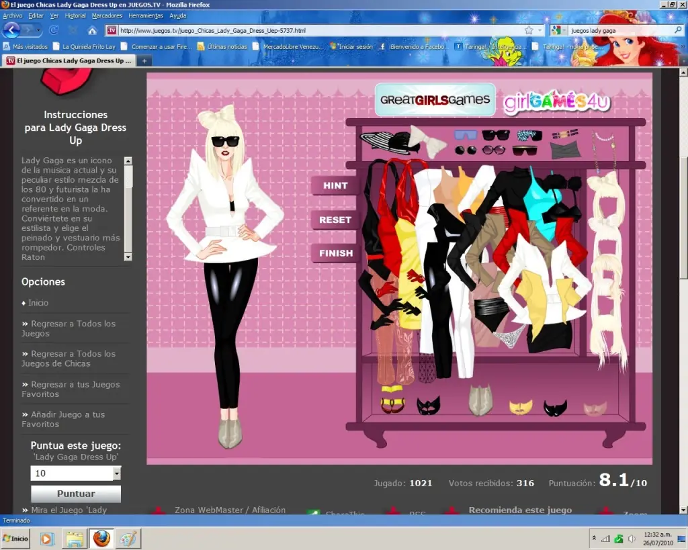
Task: Go to the browser home page icon
Action: point(92,31)
